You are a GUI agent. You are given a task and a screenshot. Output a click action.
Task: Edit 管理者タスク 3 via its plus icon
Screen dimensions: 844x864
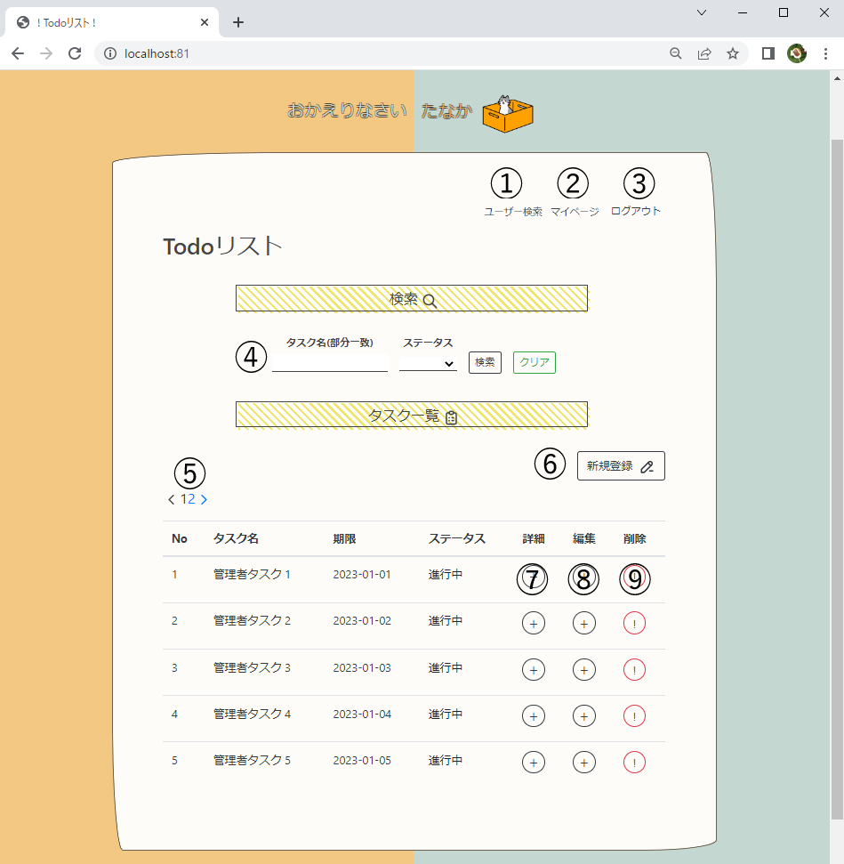(584, 669)
